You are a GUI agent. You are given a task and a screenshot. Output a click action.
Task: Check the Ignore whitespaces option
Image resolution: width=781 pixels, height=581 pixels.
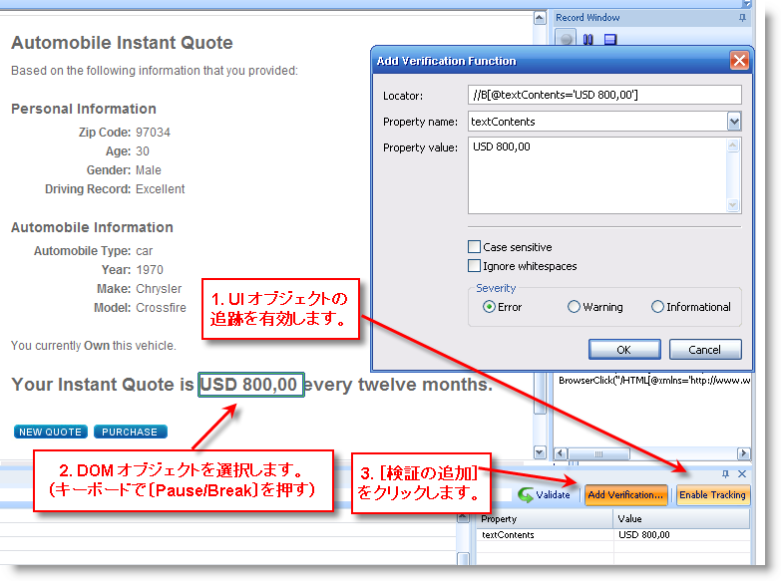(475, 266)
